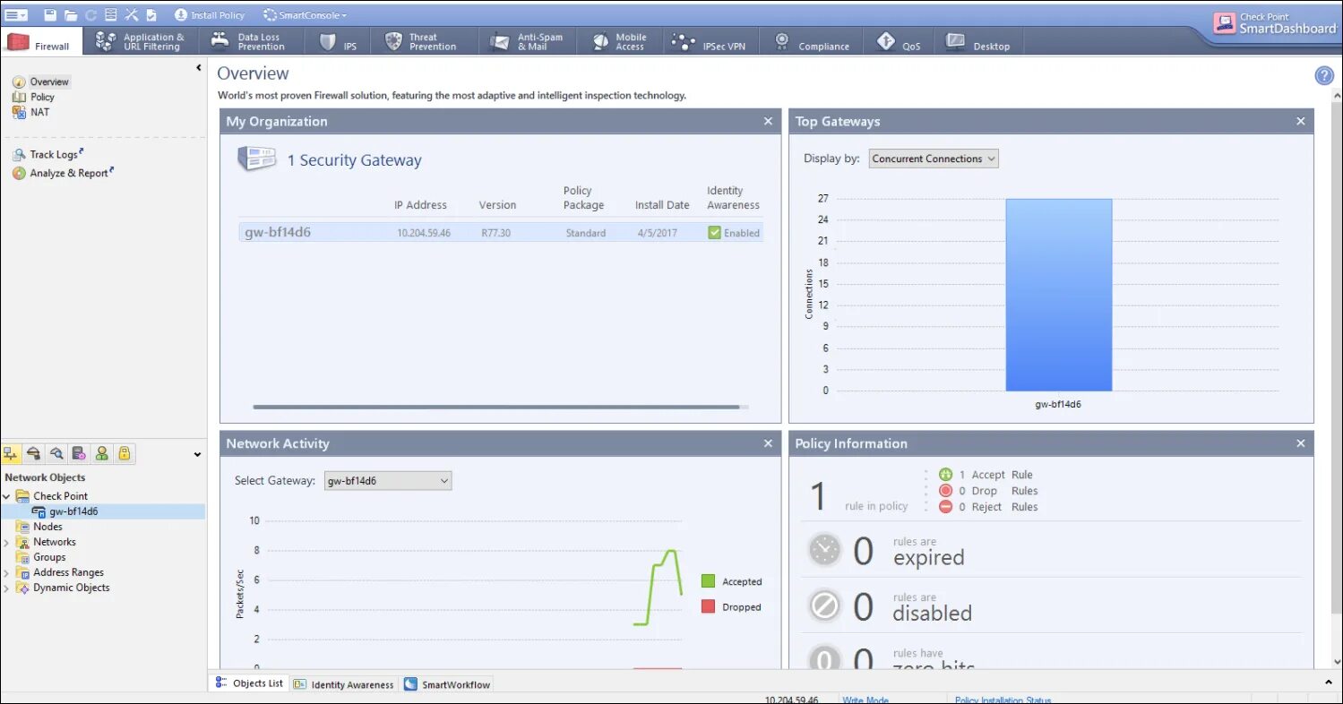
Task: Close the My Organization panel
Action: [768, 121]
